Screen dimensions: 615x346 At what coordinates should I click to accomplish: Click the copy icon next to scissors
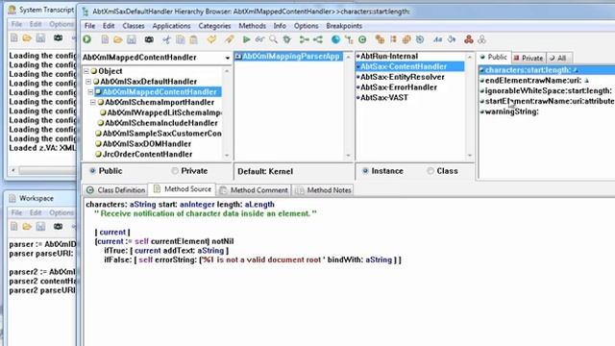(x=180, y=39)
